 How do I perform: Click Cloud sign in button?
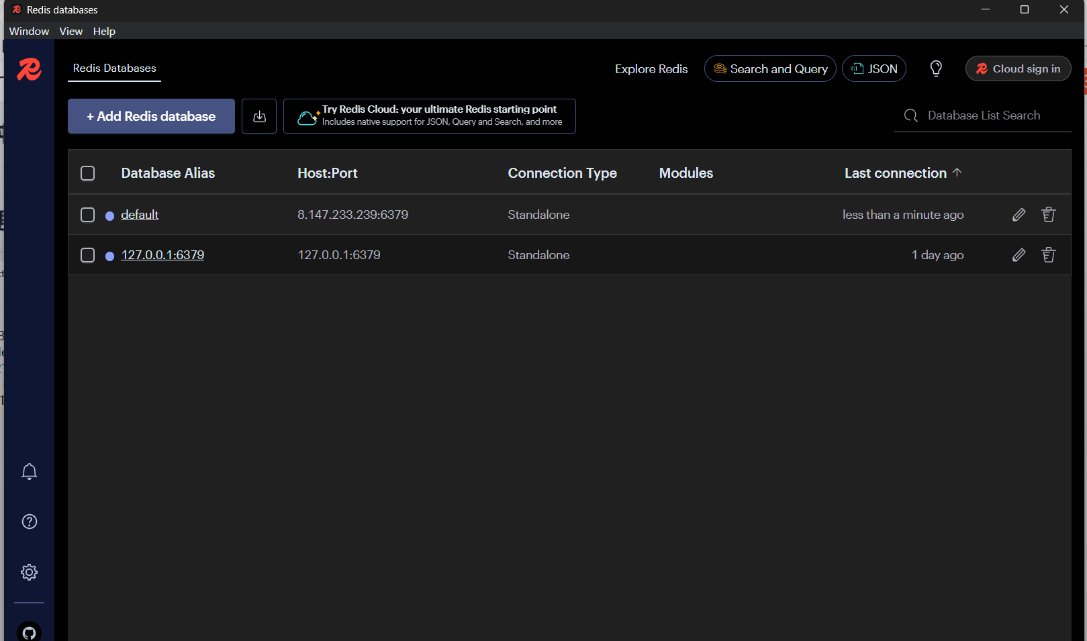1018,68
